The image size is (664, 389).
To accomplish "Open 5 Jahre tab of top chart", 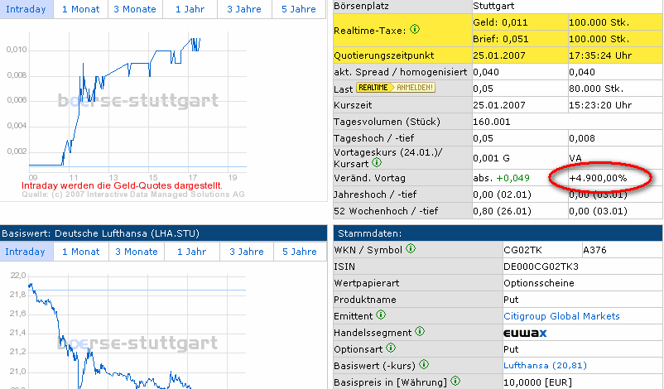I will pyautogui.click(x=298, y=9).
